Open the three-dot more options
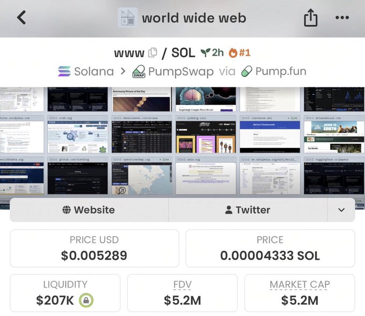The image size is (365, 316). pyautogui.click(x=342, y=18)
